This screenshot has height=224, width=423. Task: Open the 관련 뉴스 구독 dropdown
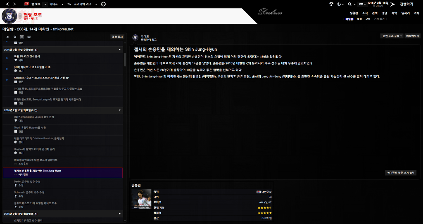(x=392, y=36)
